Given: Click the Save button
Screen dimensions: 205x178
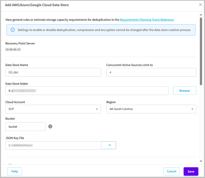Looking at the screenshot, I should 191,171.
